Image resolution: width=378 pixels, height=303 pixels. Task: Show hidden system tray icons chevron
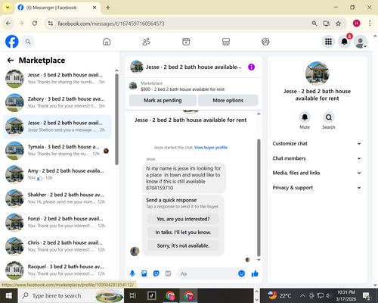(x=302, y=295)
